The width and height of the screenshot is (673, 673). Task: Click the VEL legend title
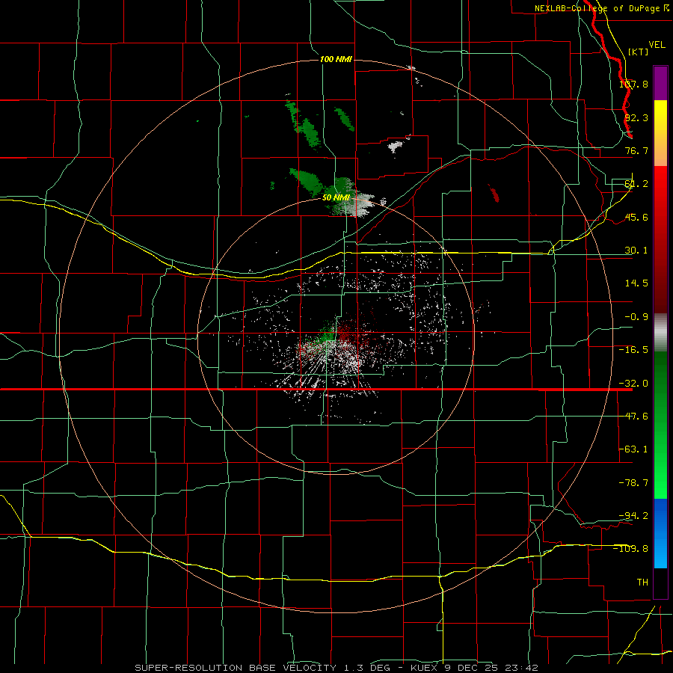[x=657, y=45]
